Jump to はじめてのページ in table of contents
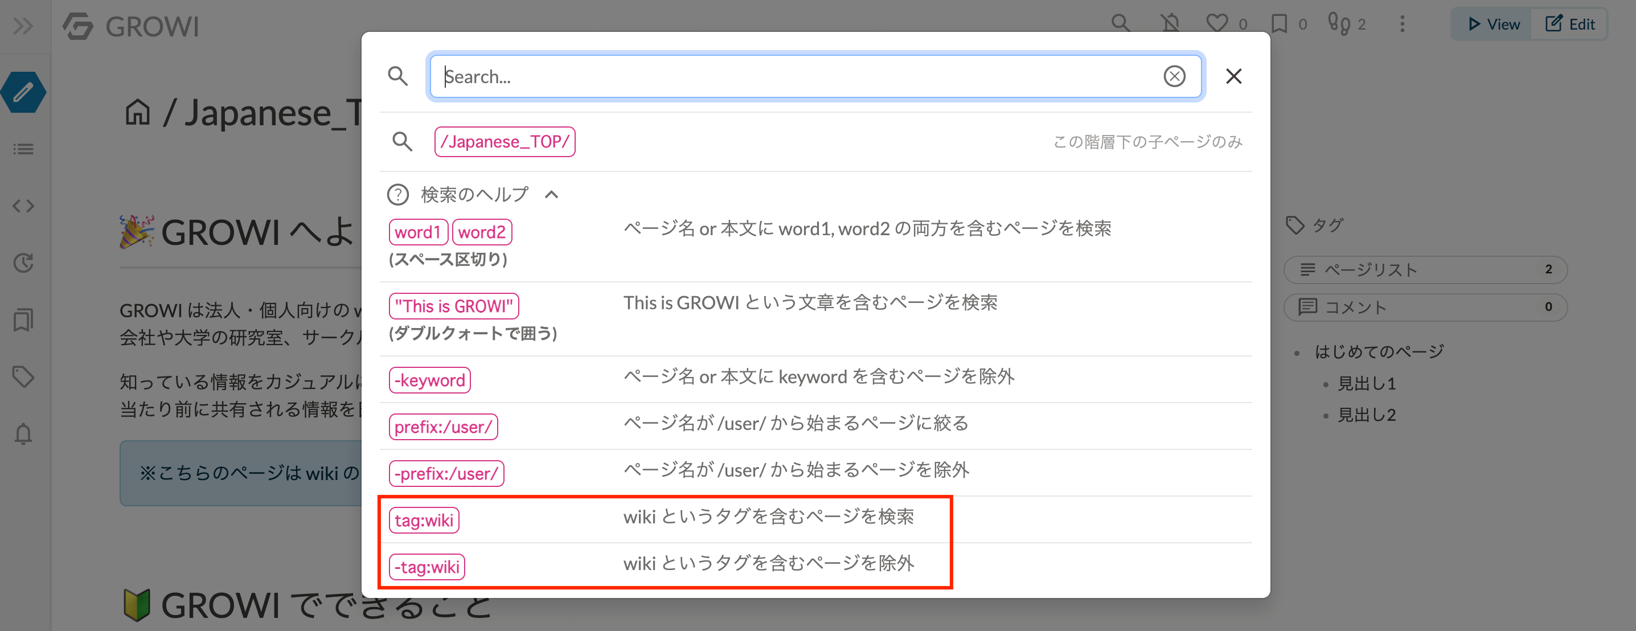This screenshot has width=1636, height=631. [x=1379, y=351]
